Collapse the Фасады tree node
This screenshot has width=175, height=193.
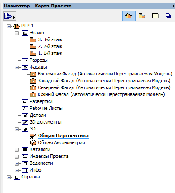[x=17, y=67]
